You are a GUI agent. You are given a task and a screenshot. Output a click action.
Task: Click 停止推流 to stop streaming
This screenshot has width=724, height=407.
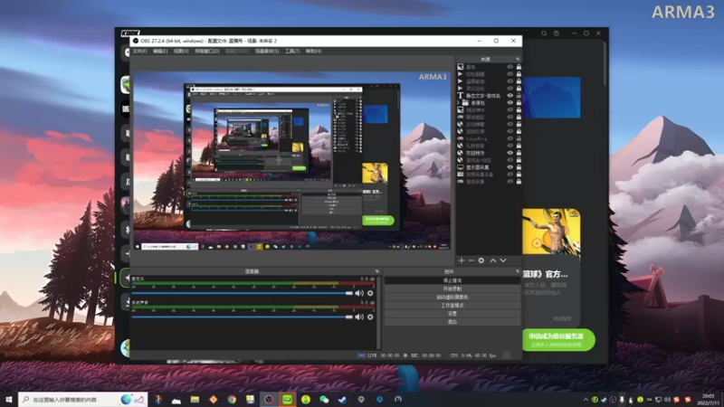click(452, 280)
